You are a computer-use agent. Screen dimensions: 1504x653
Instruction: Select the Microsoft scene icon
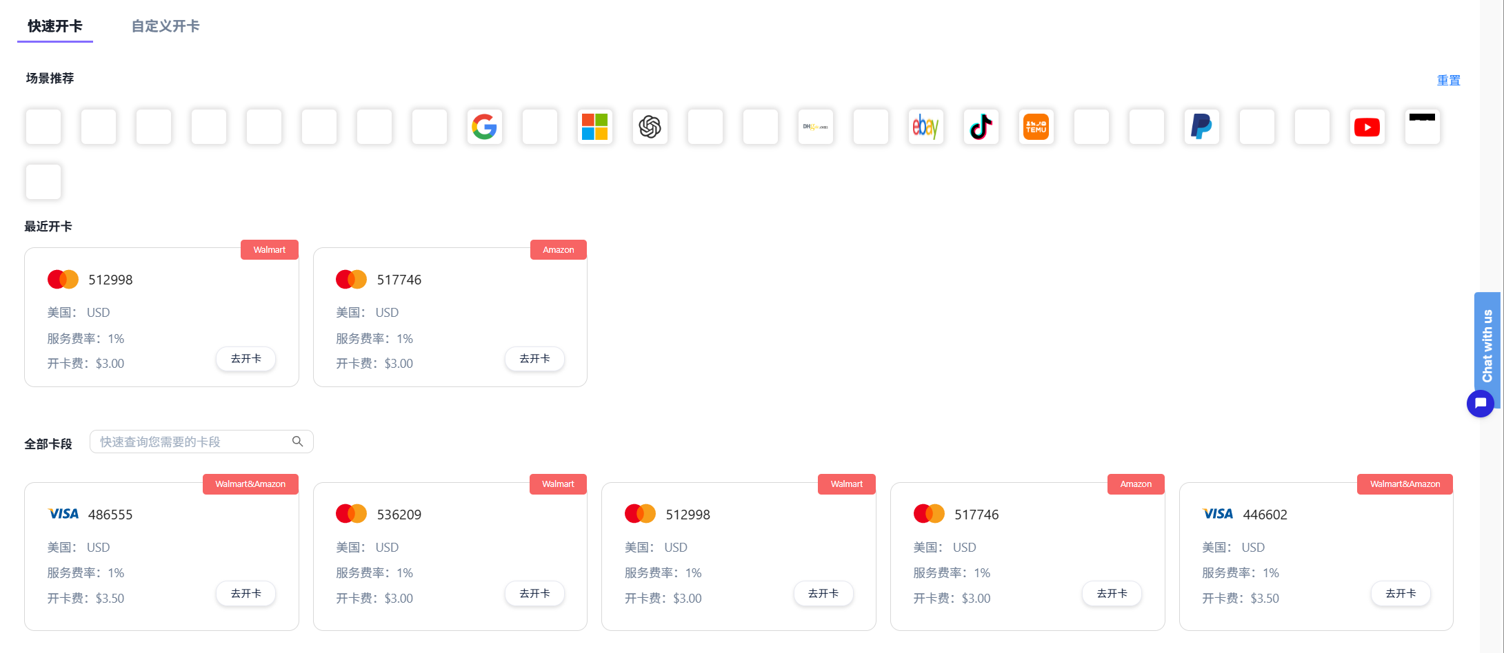point(595,127)
